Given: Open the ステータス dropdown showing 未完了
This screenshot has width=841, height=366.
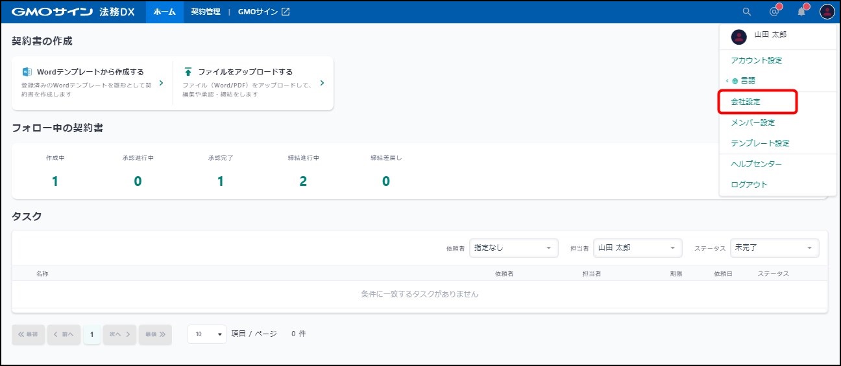Looking at the screenshot, I should coord(774,247).
